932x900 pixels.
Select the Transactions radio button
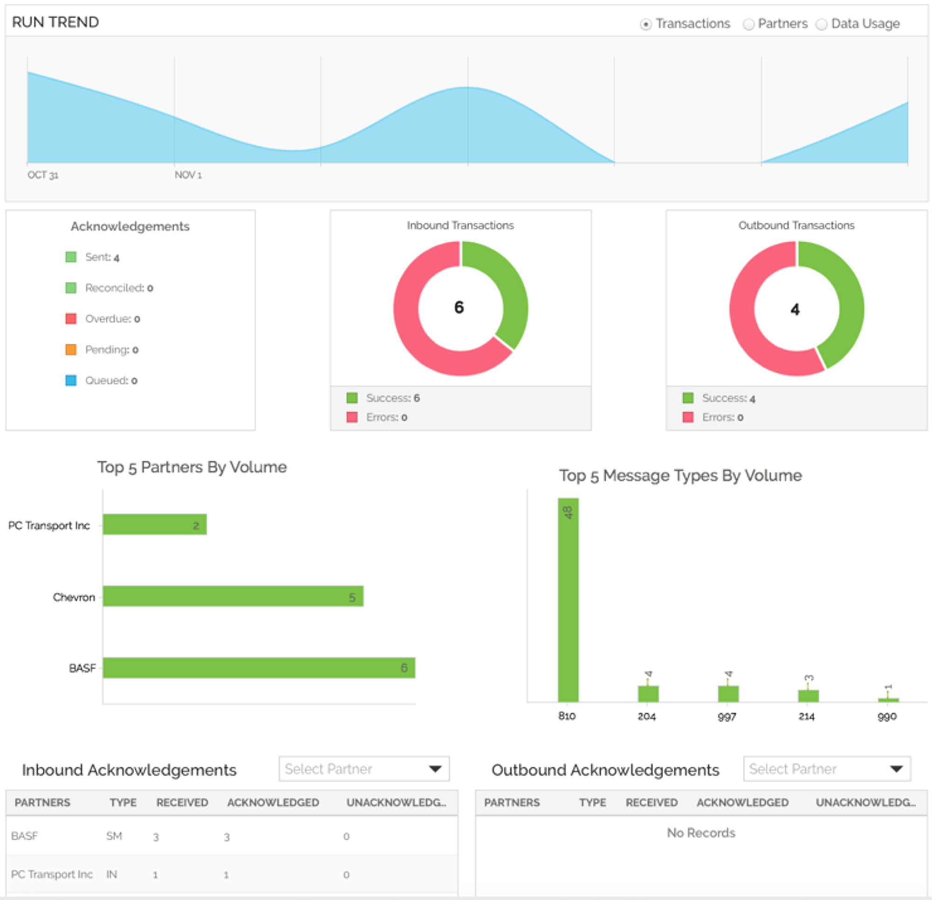click(645, 24)
